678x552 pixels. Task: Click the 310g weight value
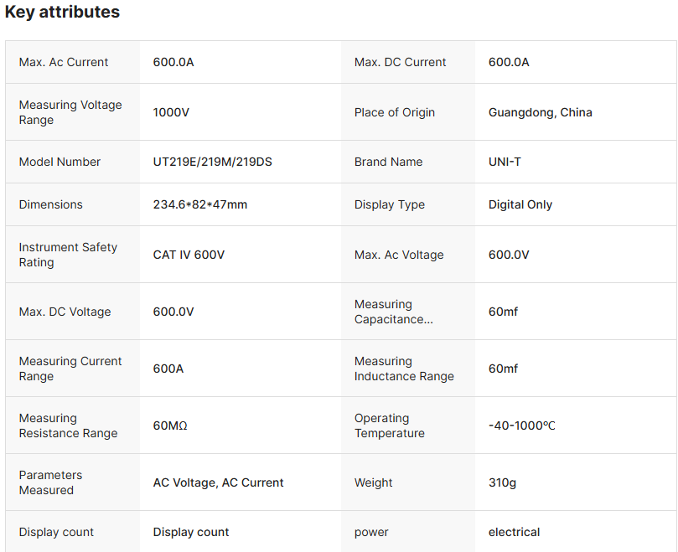(x=504, y=482)
